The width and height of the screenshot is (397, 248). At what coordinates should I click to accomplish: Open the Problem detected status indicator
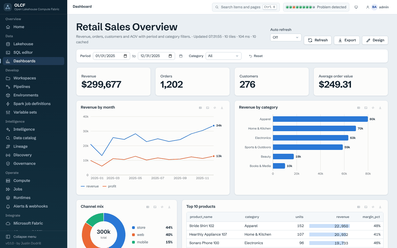point(316,7)
